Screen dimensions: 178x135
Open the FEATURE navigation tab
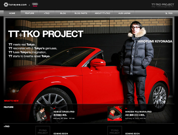pyautogui.click(x=30, y=13)
